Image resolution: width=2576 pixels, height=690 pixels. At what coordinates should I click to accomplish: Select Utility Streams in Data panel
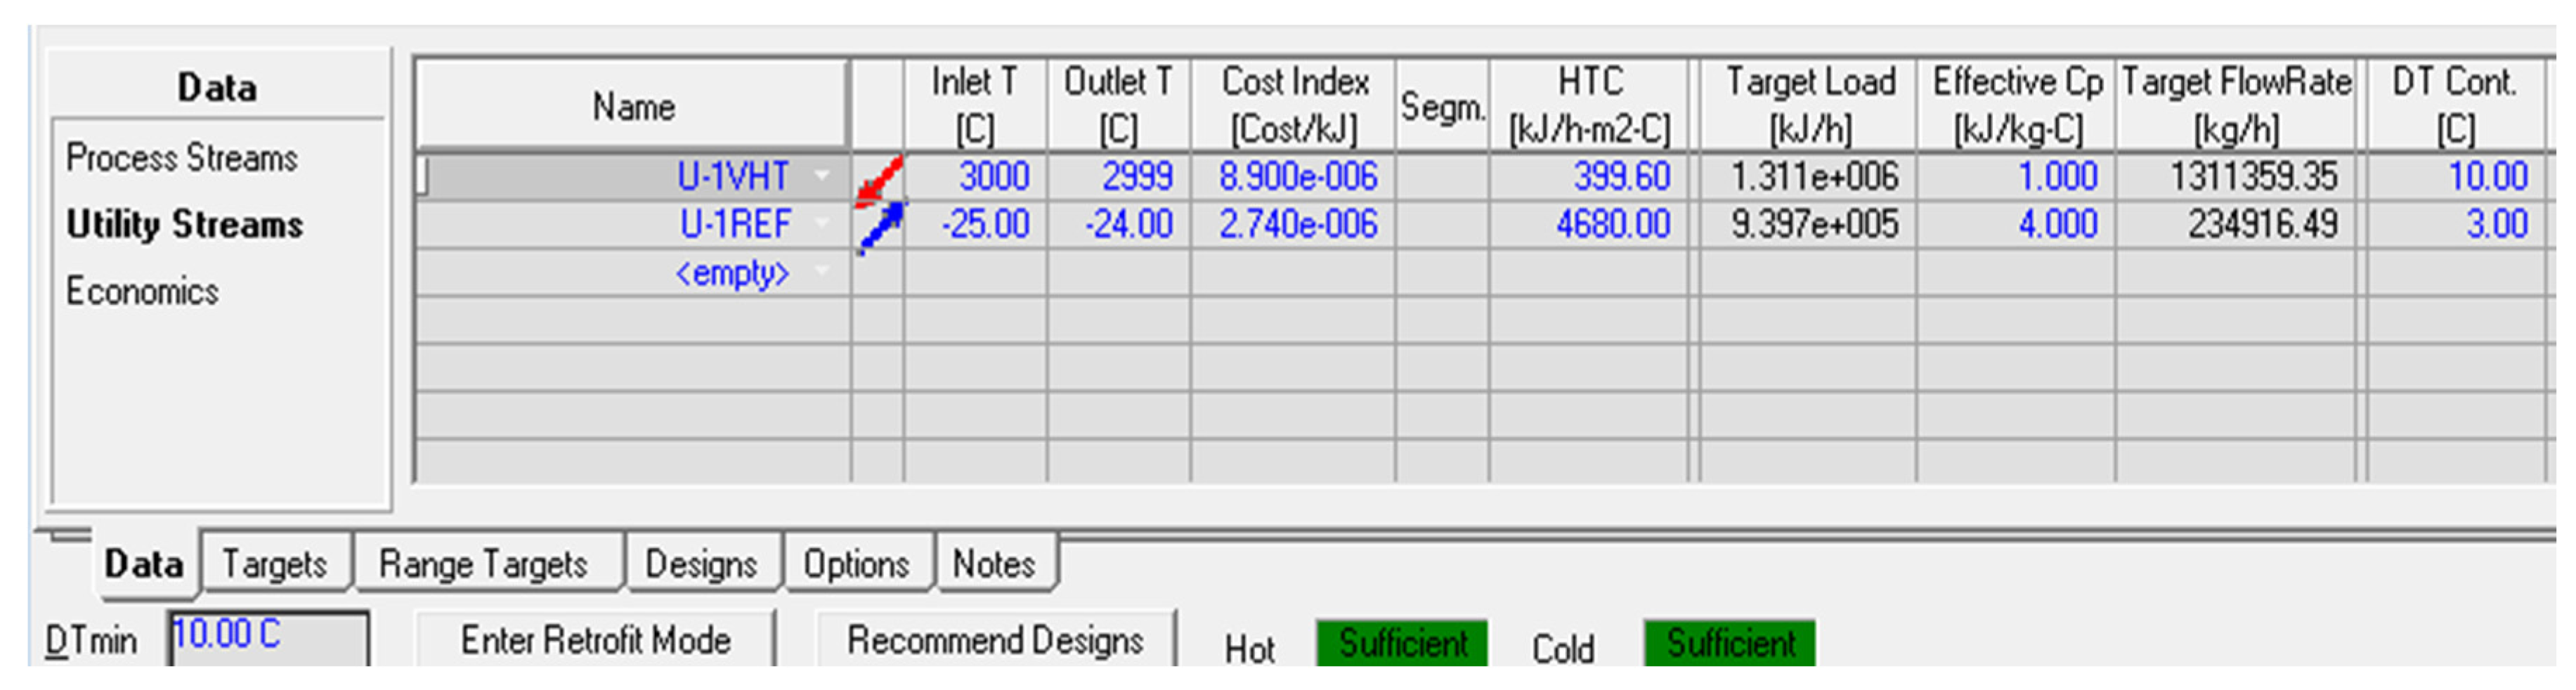185,224
